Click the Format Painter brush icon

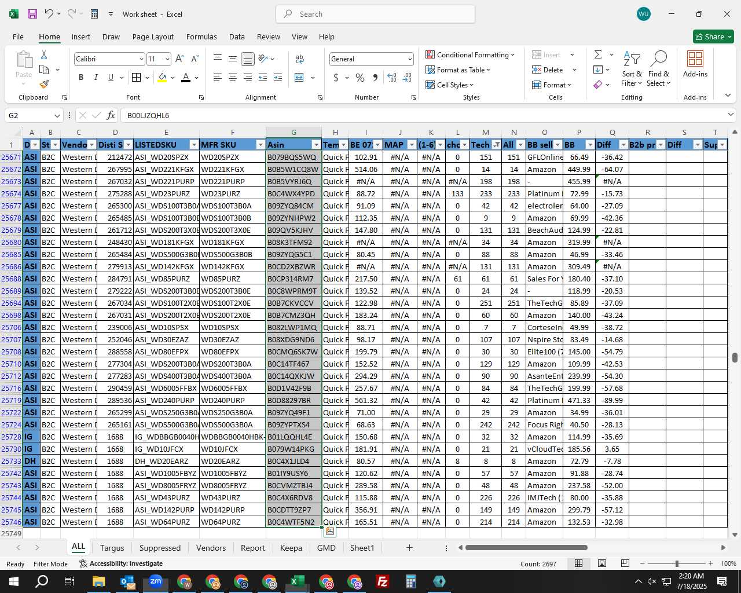coord(44,84)
